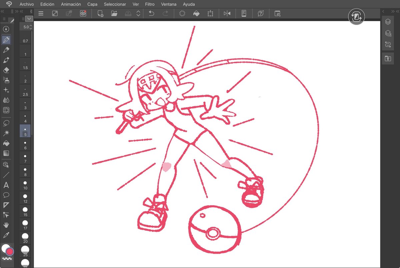This screenshot has height=268, width=400.
Task: Open file folder icon
Action: click(114, 14)
